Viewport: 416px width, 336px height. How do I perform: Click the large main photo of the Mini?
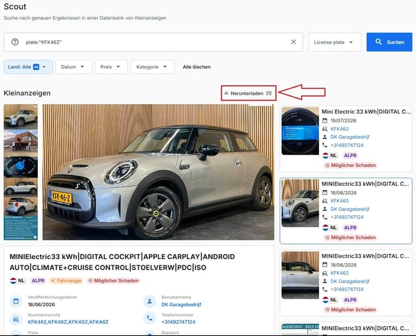(x=158, y=172)
